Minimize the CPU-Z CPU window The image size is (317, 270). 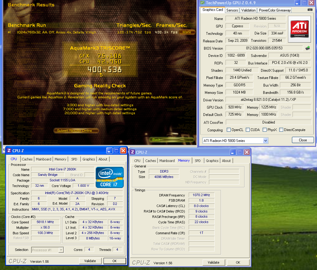[109, 151]
